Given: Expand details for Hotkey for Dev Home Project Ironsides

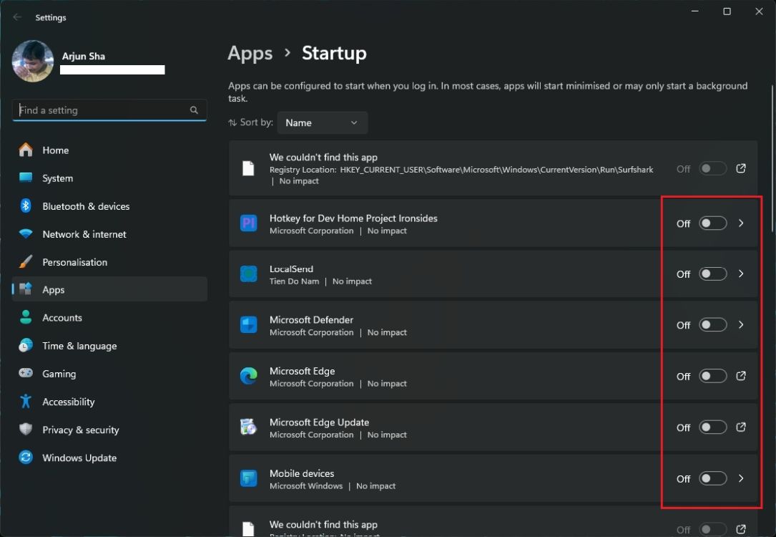Looking at the screenshot, I should tap(741, 223).
